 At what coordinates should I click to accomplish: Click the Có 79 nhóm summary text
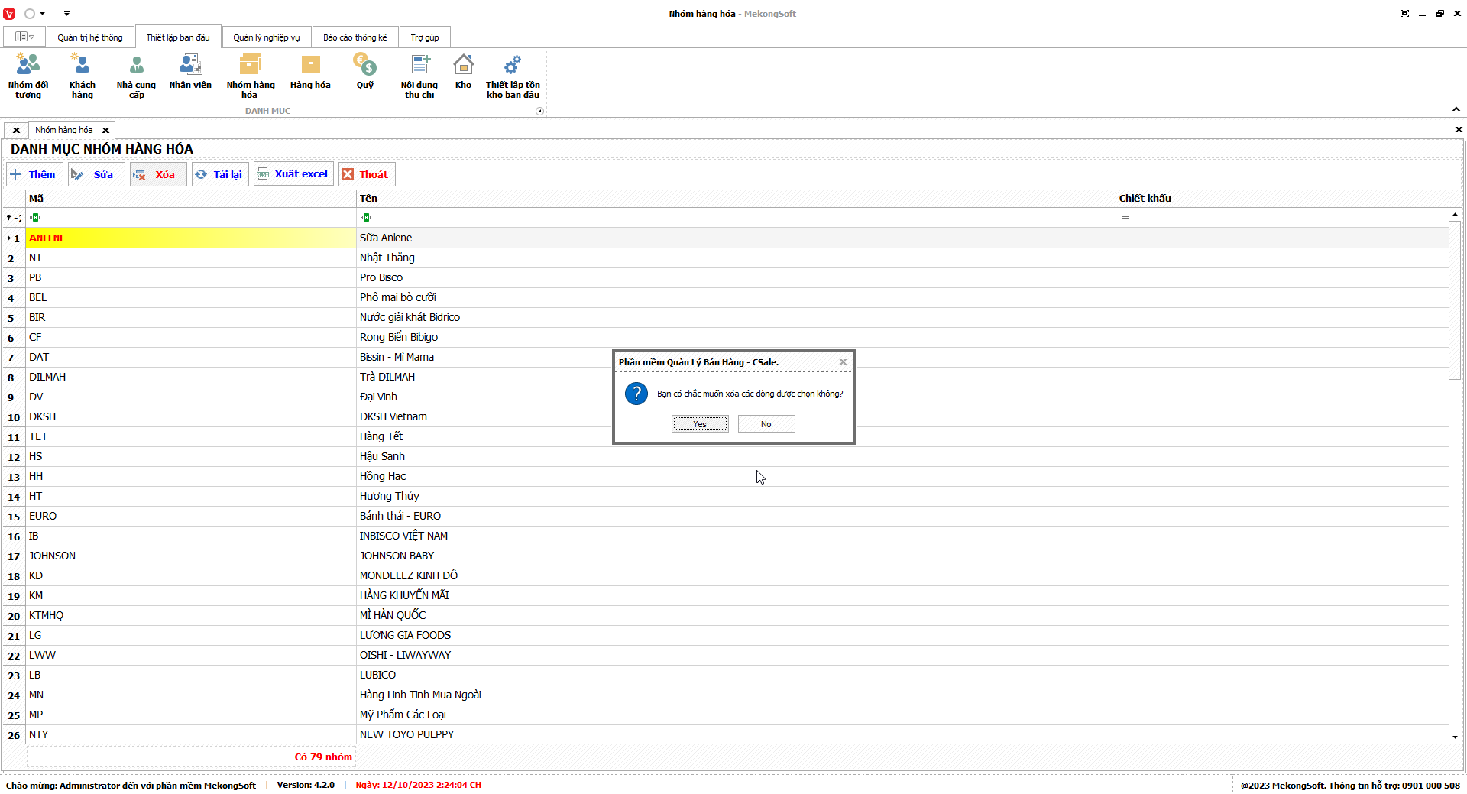(323, 757)
